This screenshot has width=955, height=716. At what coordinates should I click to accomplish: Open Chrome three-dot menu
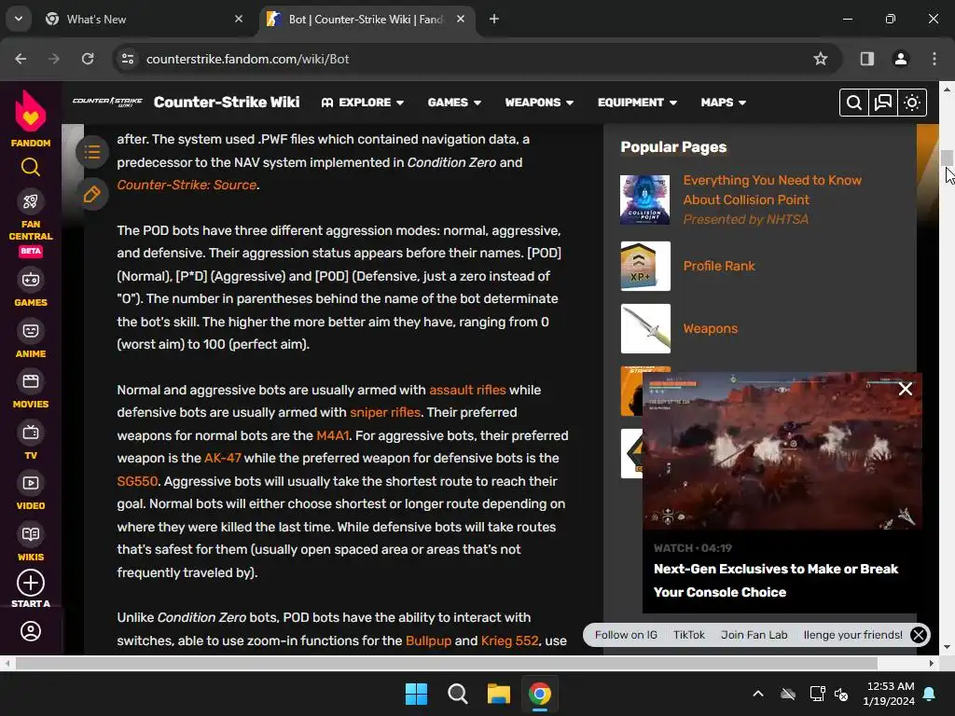[934, 59]
